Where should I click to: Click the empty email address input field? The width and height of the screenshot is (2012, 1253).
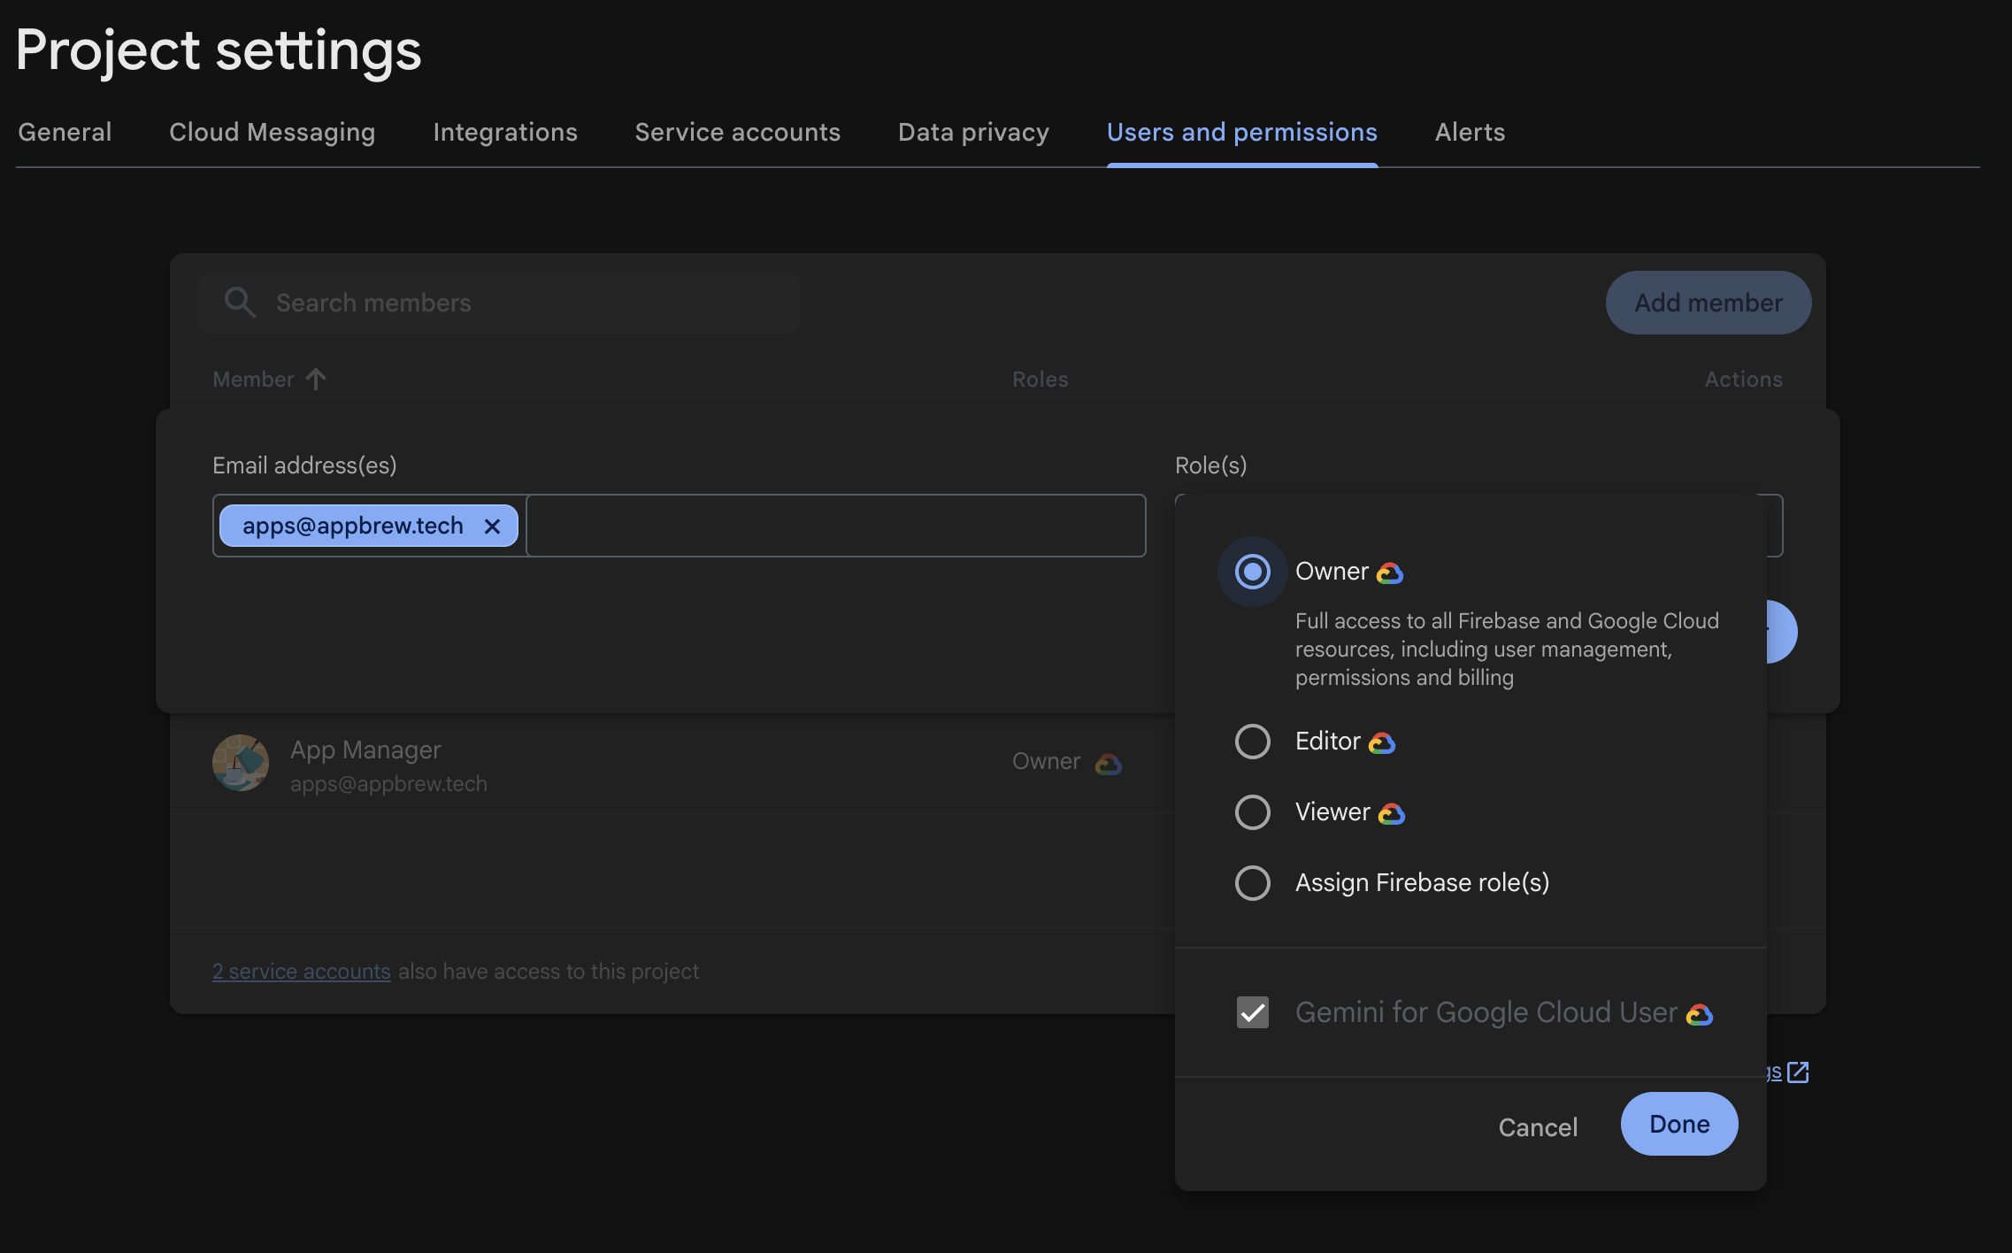point(835,526)
